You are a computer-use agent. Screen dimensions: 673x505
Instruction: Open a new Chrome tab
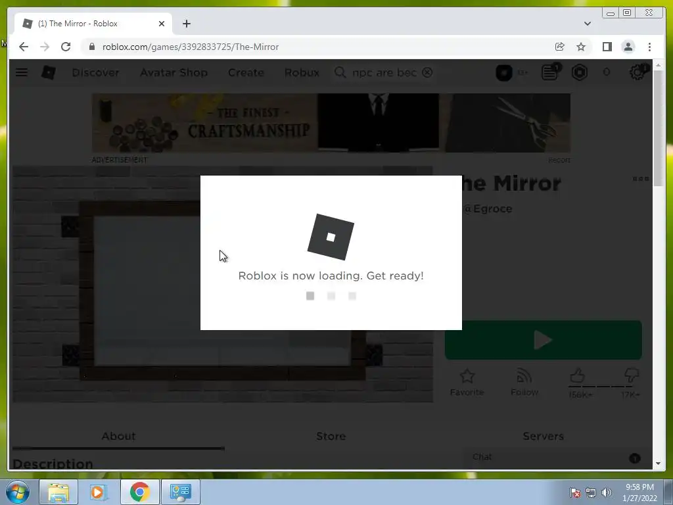pyautogui.click(x=186, y=24)
